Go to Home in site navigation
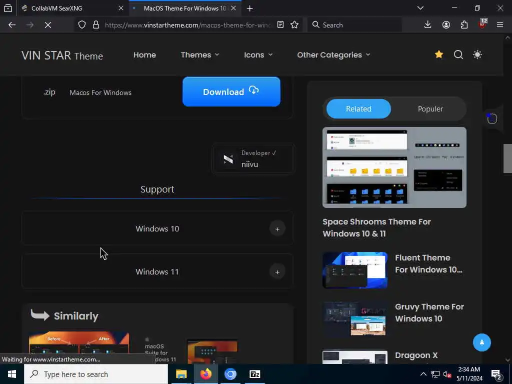This screenshot has width=512, height=384. point(144,55)
